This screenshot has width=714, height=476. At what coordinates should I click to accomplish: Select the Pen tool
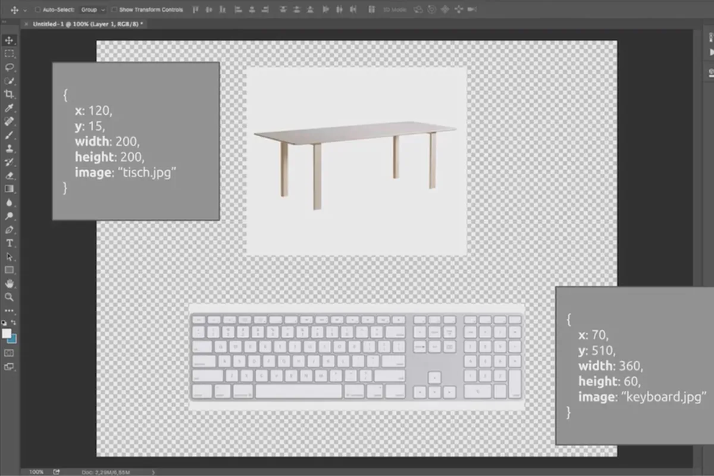pyautogui.click(x=10, y=230)
